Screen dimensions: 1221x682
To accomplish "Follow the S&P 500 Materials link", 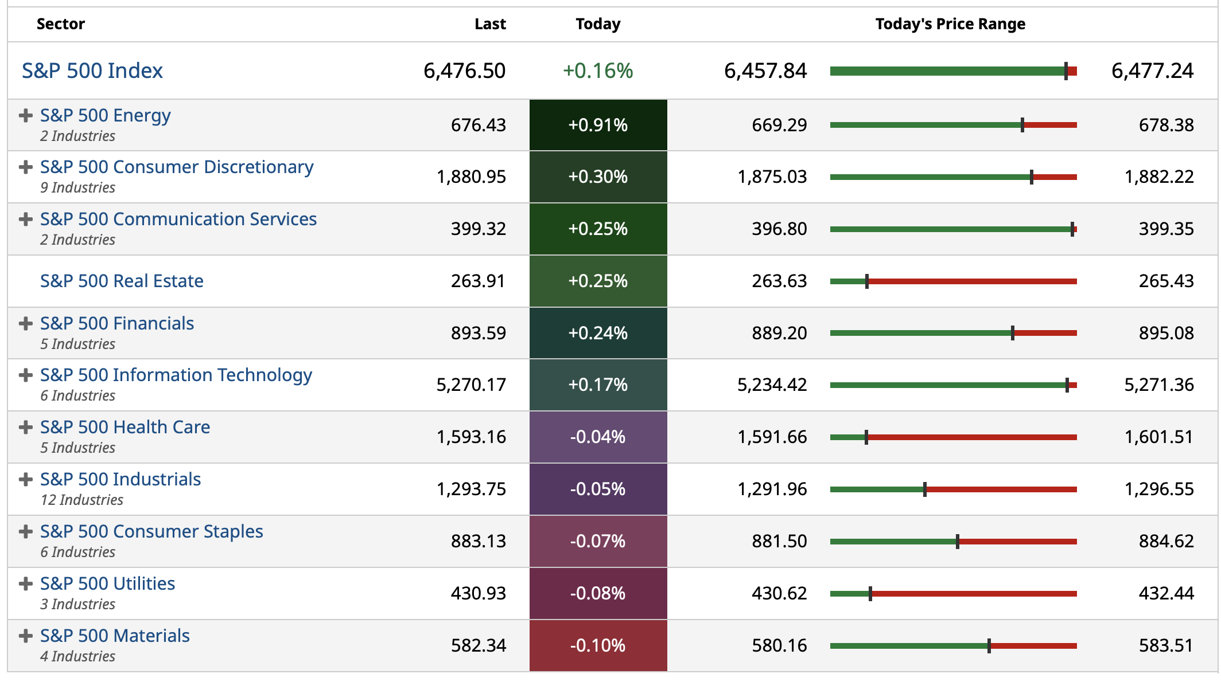I will coord(115,636).
